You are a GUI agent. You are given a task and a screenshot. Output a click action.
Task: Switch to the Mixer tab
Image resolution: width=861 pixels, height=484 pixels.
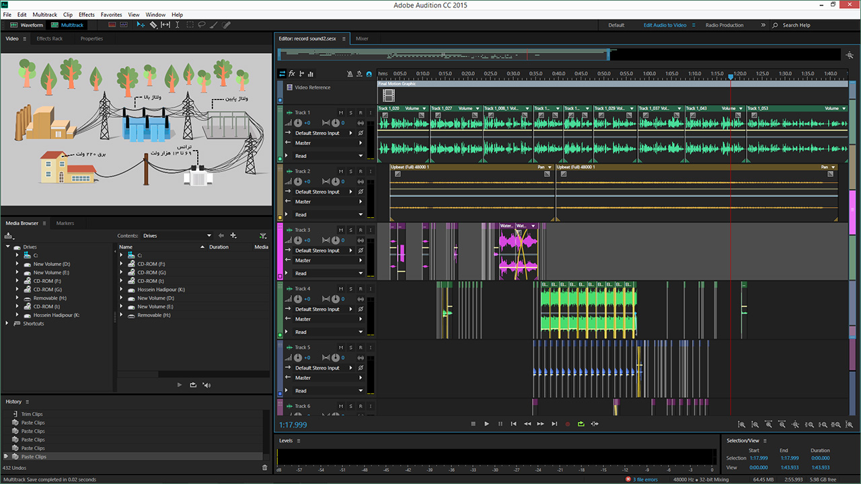pos(362,38)
